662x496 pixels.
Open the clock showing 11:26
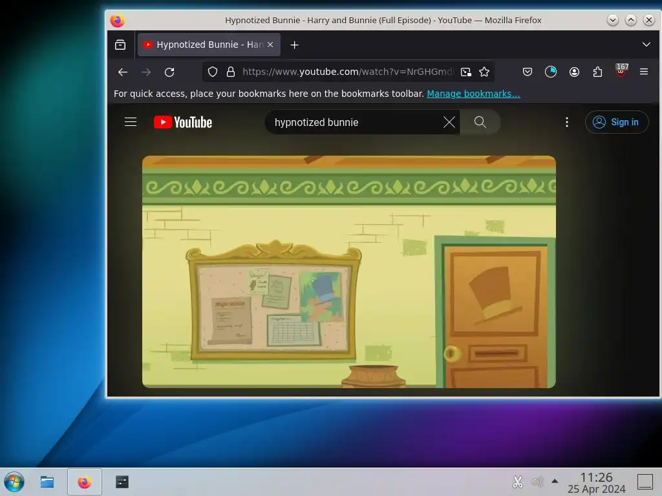click(x=596, y=482)
